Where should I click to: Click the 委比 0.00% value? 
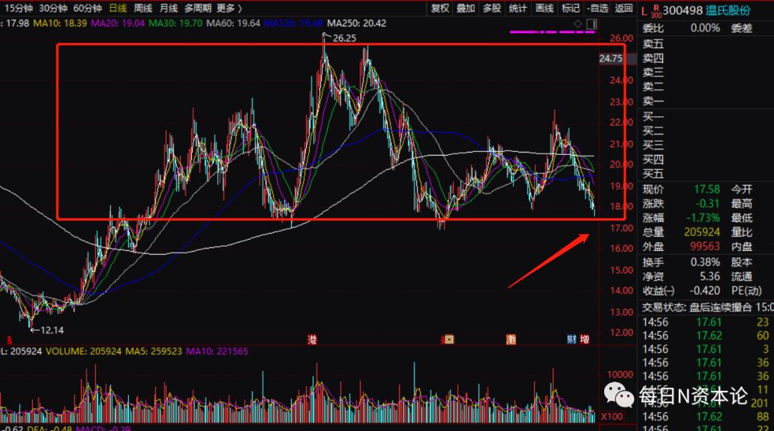point(705,28)
